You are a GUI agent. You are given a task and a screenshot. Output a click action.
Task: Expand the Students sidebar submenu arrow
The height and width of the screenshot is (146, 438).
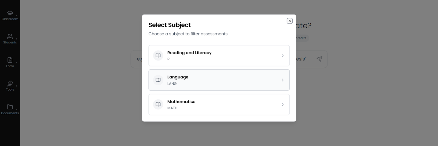[x=16, y=39]
